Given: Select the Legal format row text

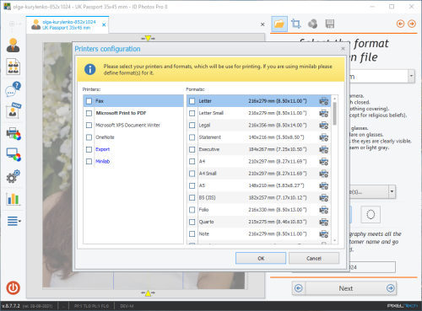Looking at the screenshot, I should [204, 126].
